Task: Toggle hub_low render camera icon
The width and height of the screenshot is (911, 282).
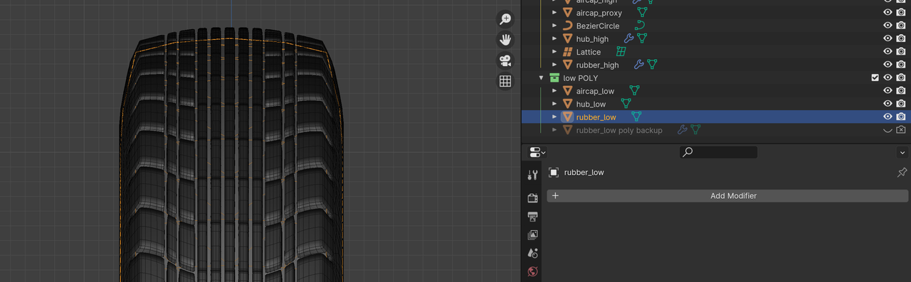Action: [x=901, y=104]
